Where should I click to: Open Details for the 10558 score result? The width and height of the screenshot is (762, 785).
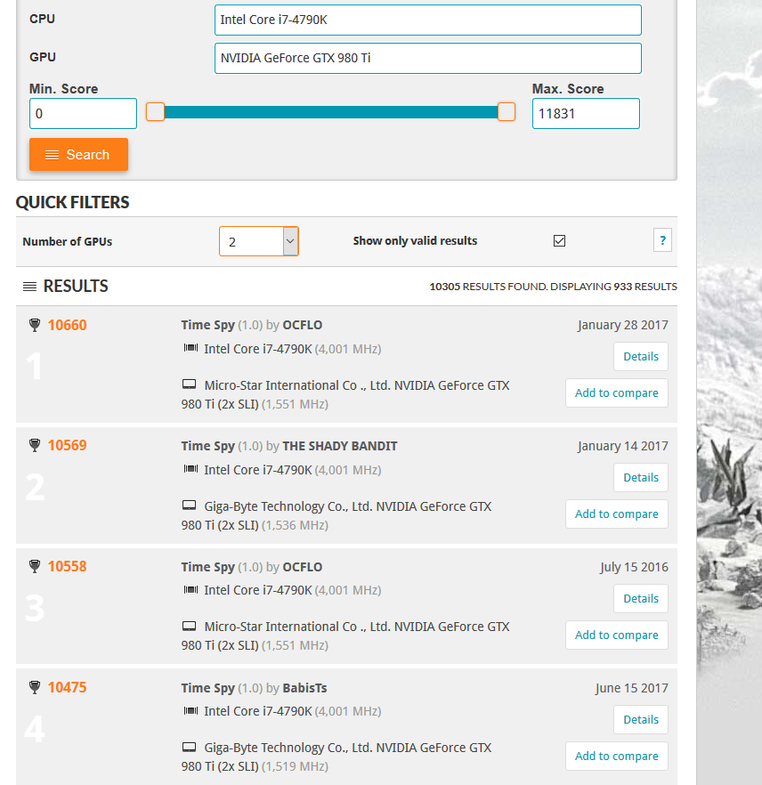click(641, 598)
